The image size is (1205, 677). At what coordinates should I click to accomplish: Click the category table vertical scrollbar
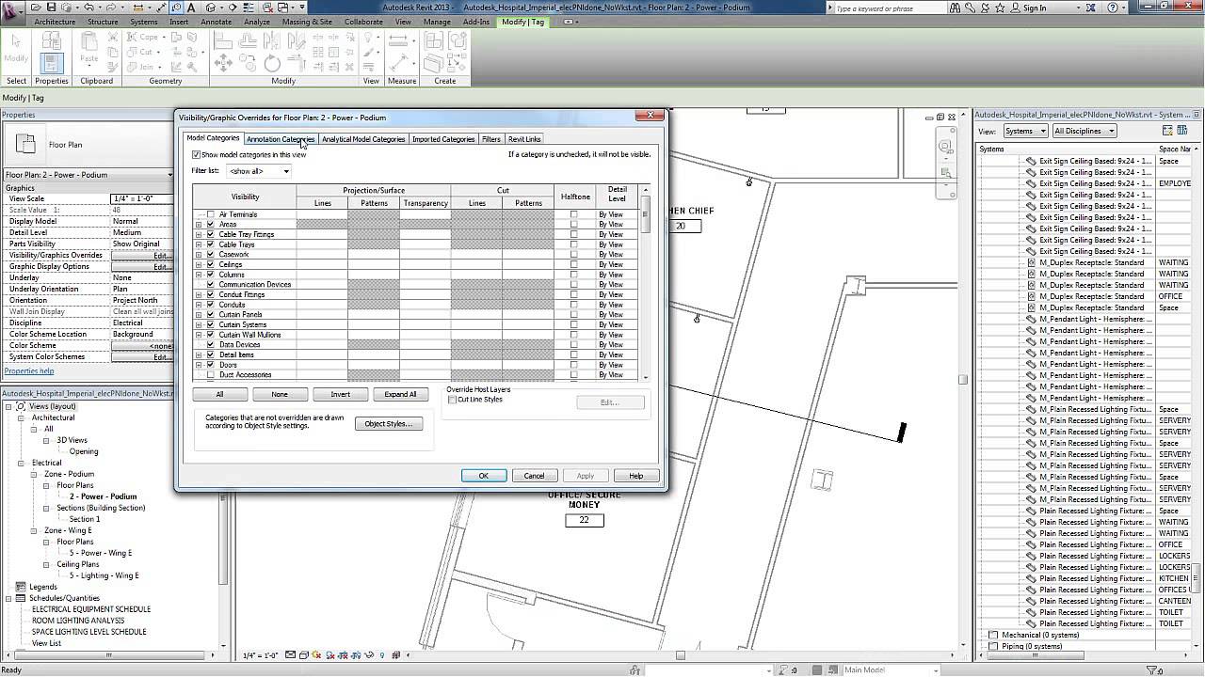[645, 283]
